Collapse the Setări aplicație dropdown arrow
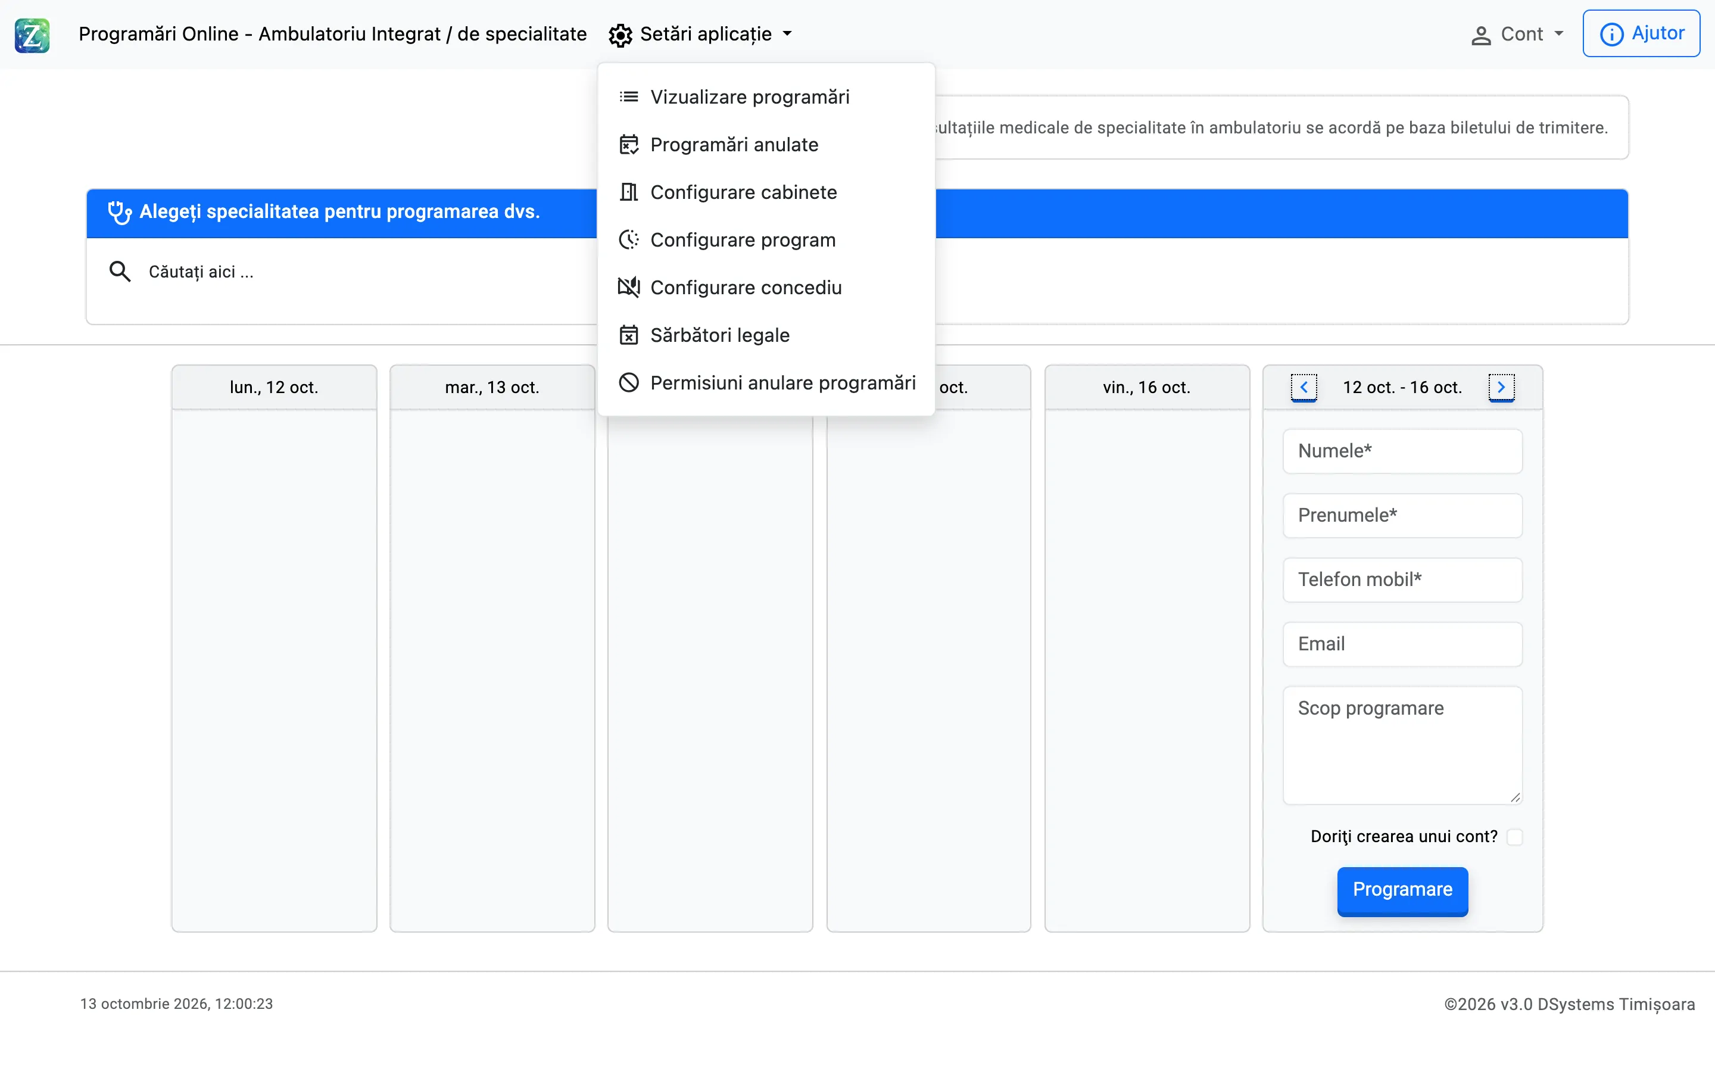Viewport: 1715px width, 1072px height. (787, 34)
